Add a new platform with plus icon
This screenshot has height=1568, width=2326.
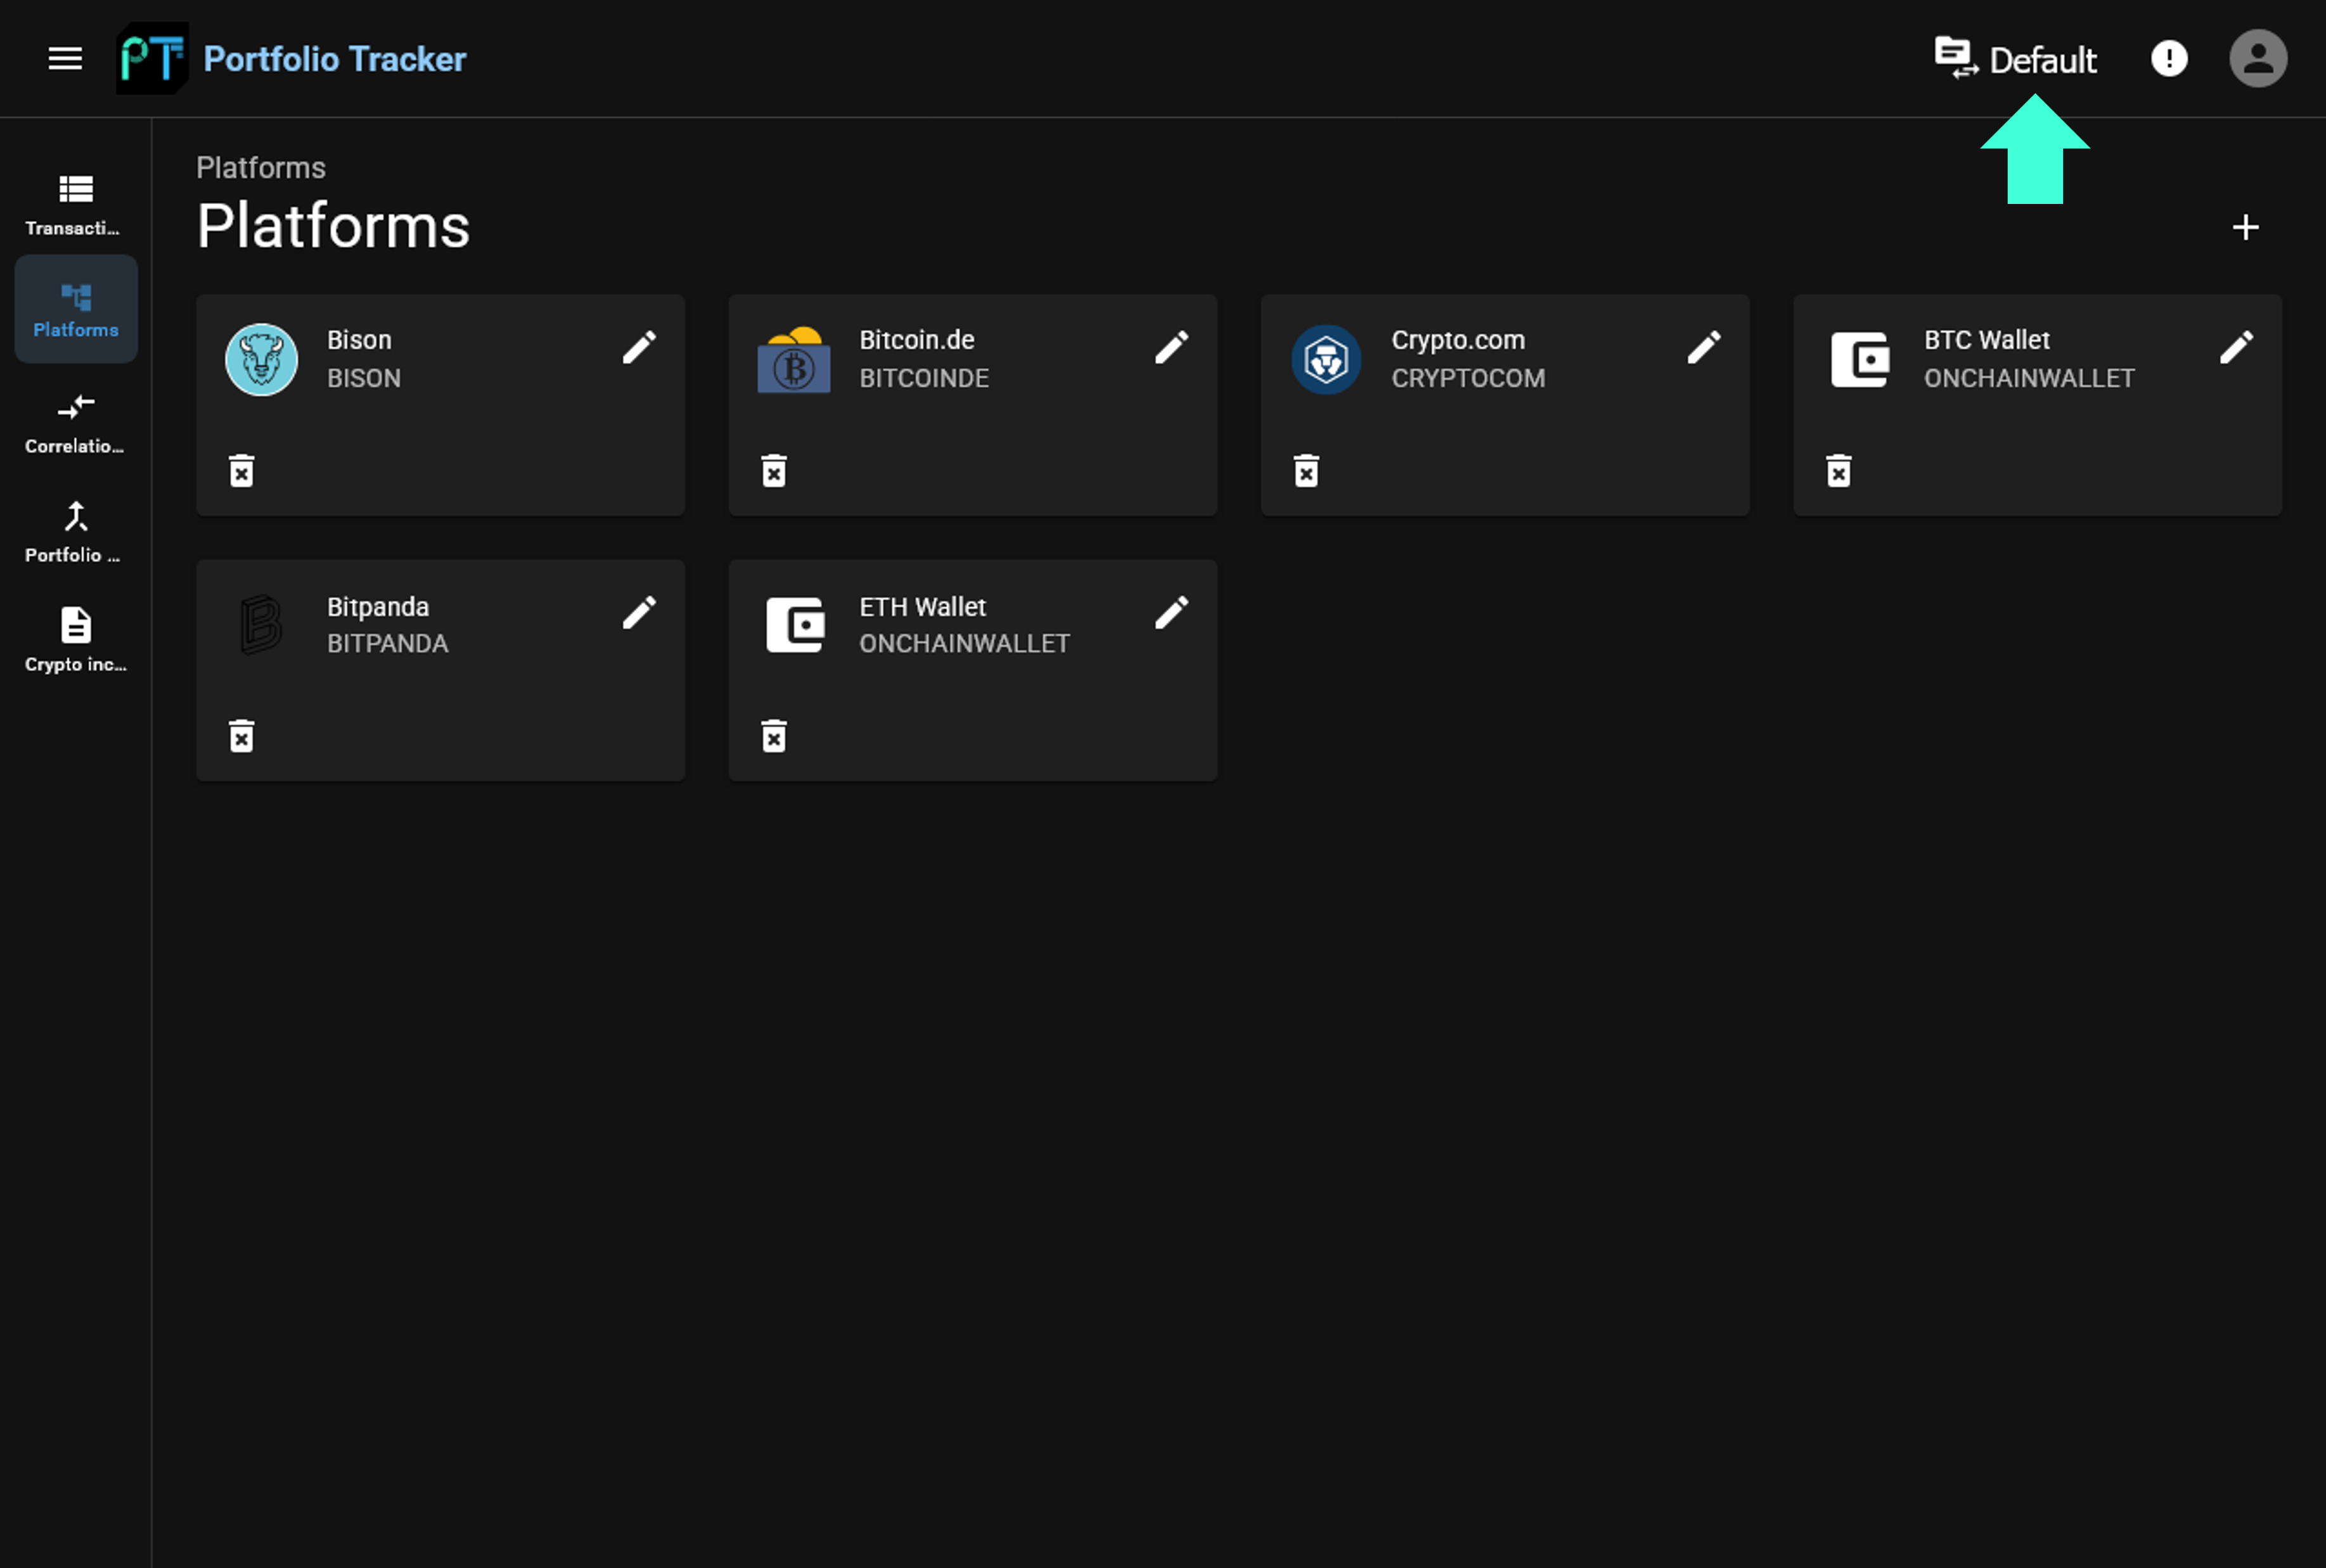point(2245,227)
